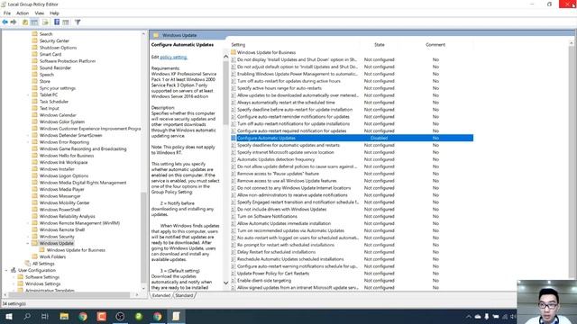Screen dimensions: 577x324
Task: Sort list by the State column header
Action: (380, 44)
